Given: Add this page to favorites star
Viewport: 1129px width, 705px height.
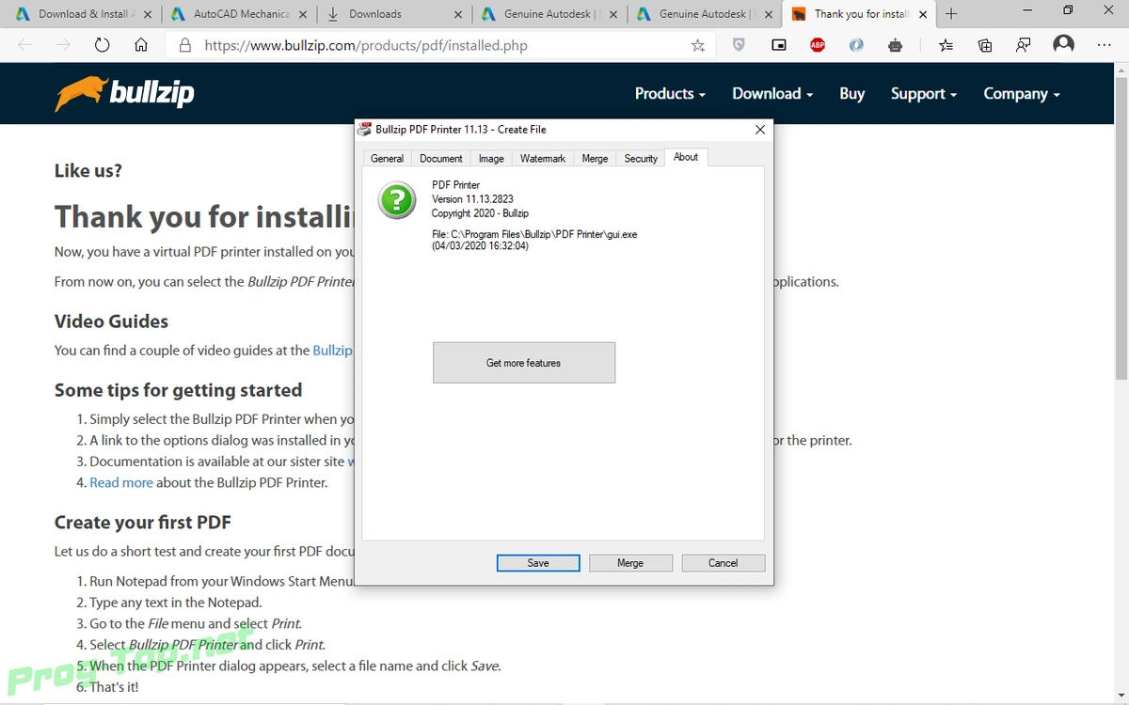Looking at the screenshot, I should pos(697,45).
